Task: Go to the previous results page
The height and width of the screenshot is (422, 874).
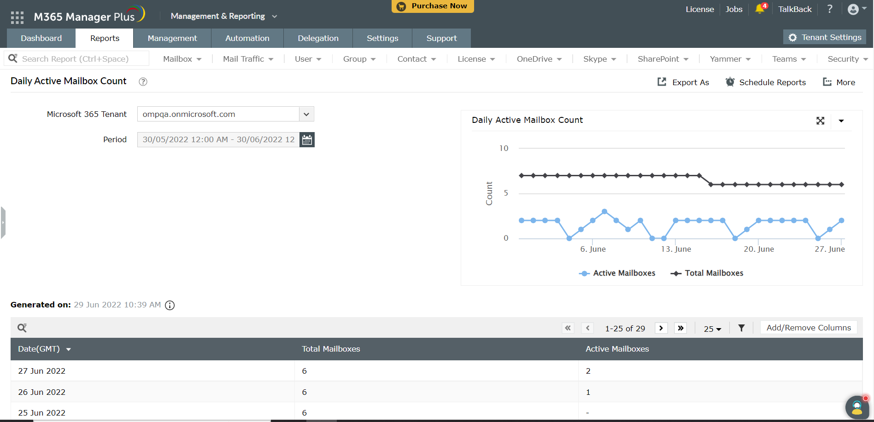Action: pos(587,328)
